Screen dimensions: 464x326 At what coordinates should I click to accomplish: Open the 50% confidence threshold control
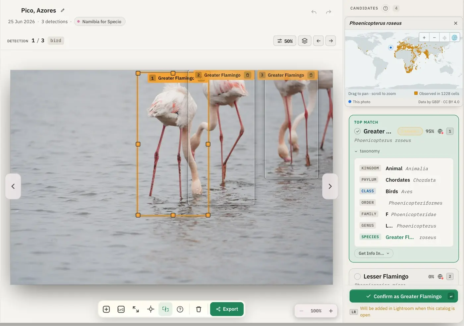(x=285, y=41)
